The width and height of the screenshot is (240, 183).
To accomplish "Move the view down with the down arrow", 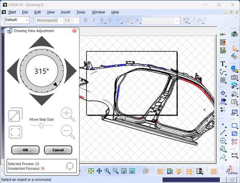I will (x=42, y=99).
